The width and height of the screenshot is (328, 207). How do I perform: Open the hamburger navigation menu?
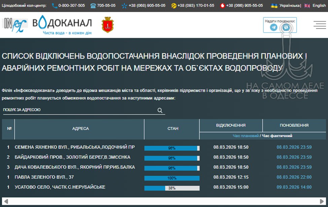click(319, 25)
